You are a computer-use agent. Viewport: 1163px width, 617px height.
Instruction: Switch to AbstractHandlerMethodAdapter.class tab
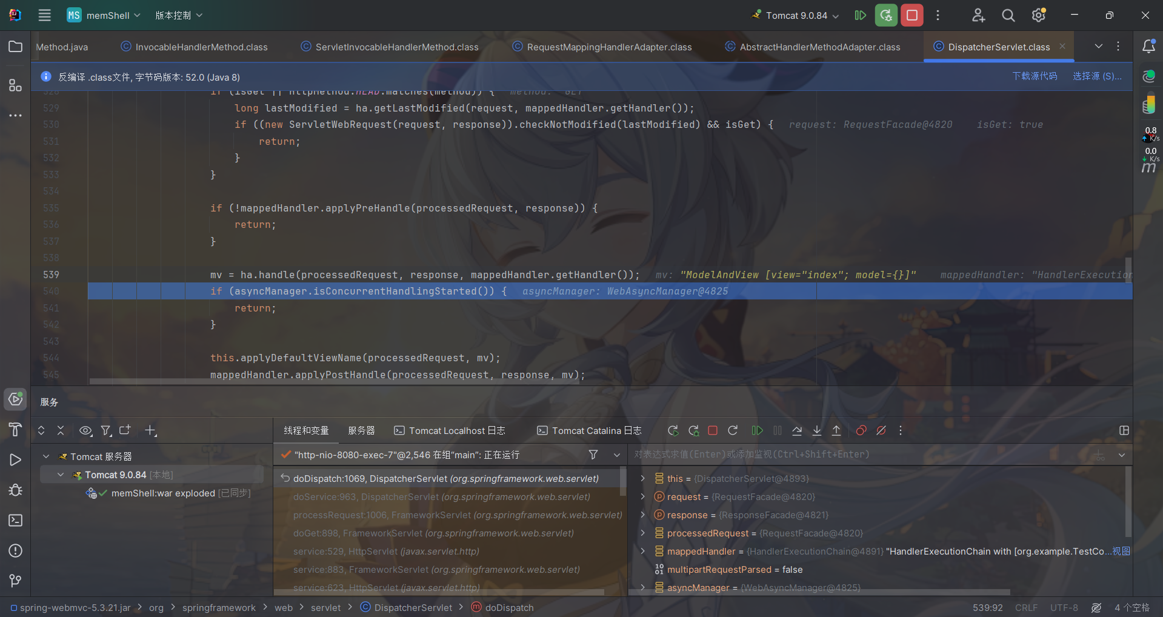pyautogui.click(x=813, y=47)
